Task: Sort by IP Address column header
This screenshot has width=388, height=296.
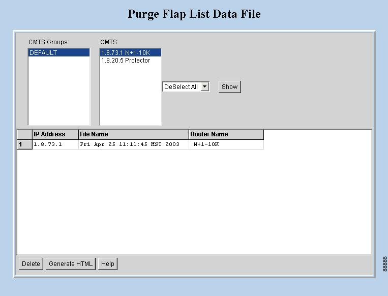Action: tap(55, 134)
